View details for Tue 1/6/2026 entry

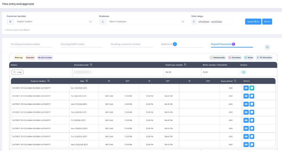(x=246, y=96)
